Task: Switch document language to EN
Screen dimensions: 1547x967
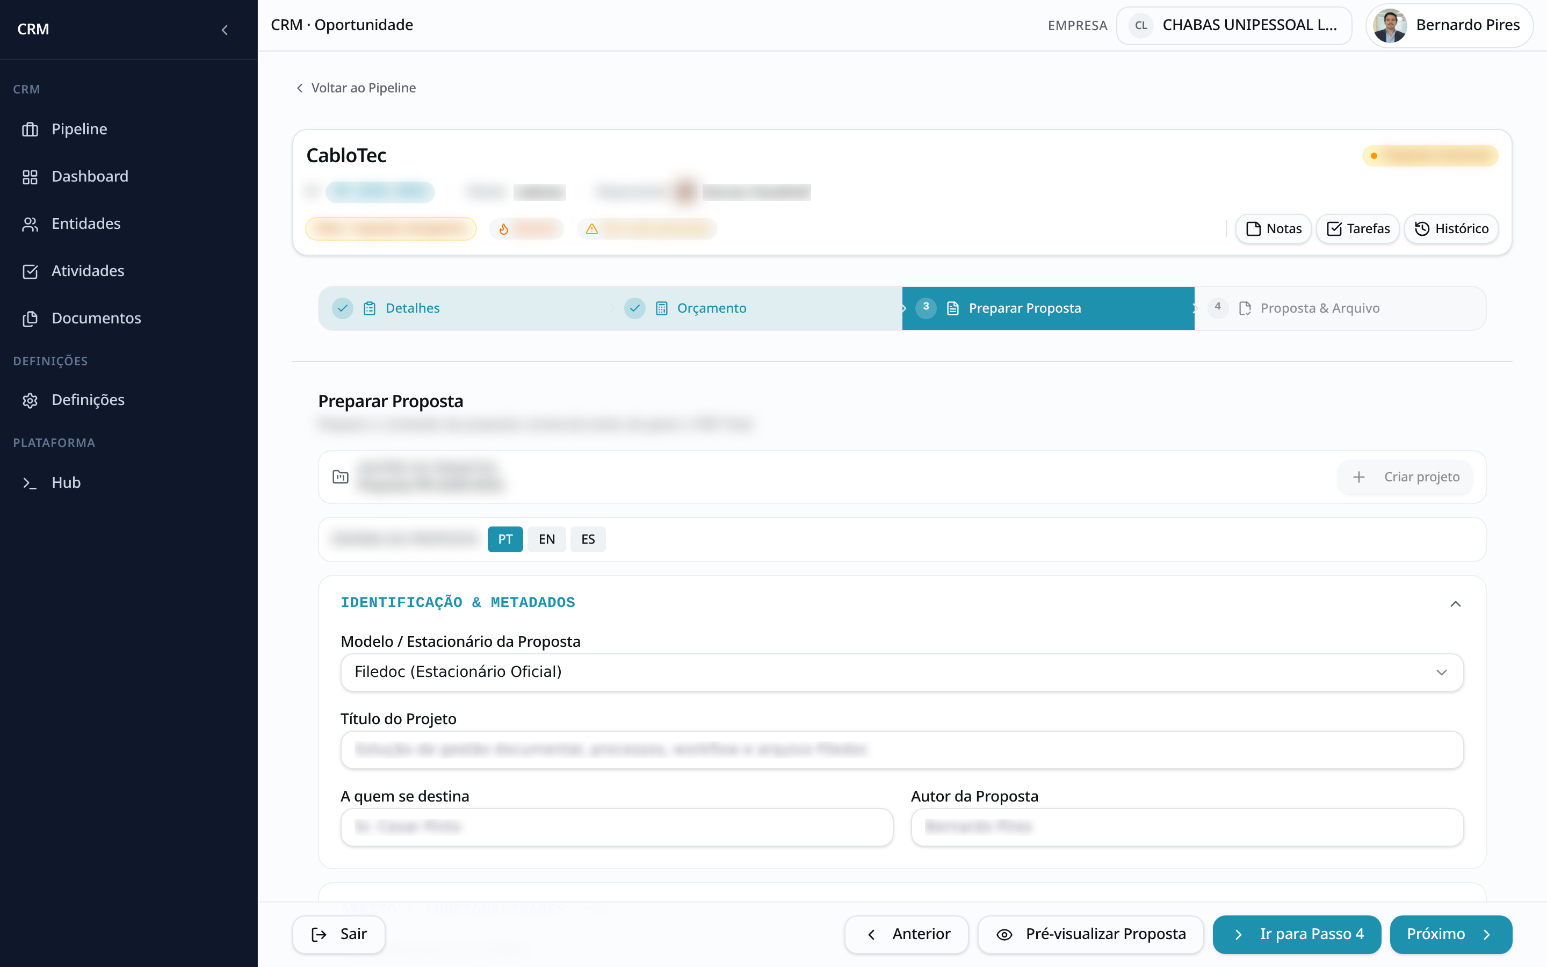Action: coord(547,539)
